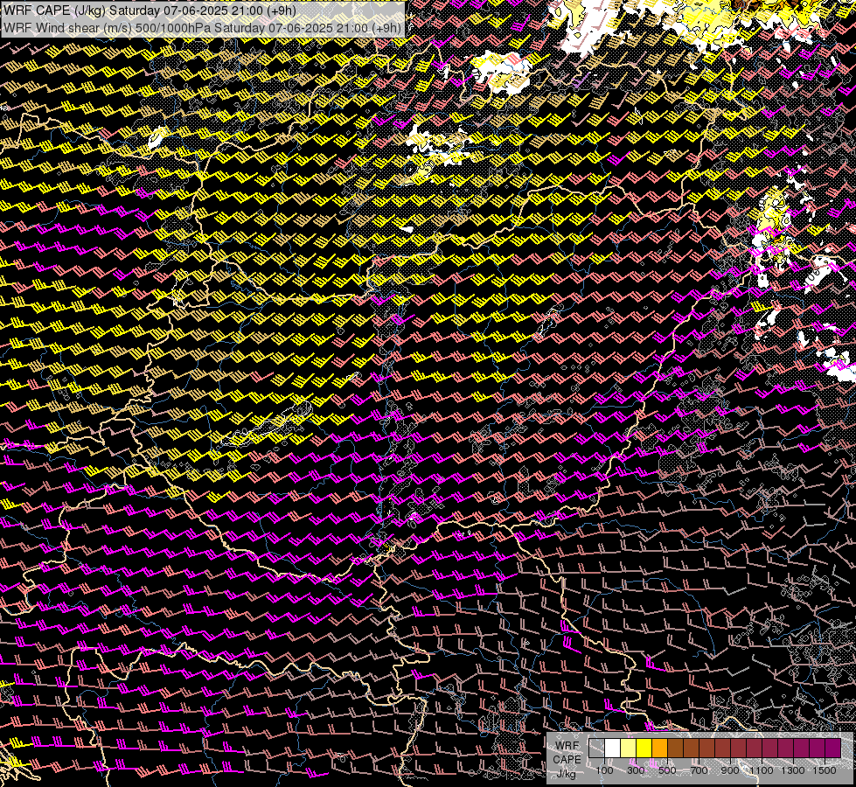Click the 1100 label on the legend
The width and height of the screenshot is (856, 787).
point(761,770)
